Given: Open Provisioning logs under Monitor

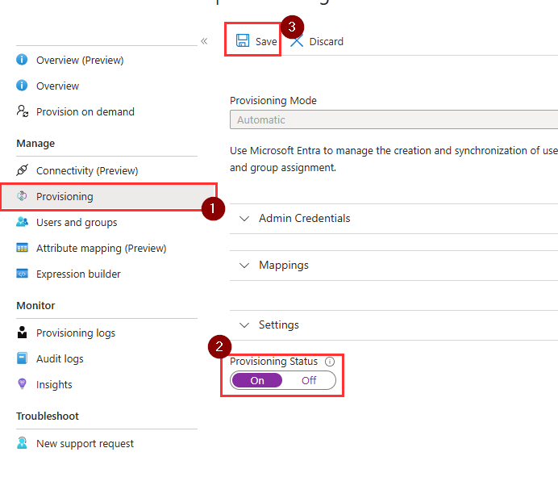Looking at the screenshot, I should tap(76, 333).
